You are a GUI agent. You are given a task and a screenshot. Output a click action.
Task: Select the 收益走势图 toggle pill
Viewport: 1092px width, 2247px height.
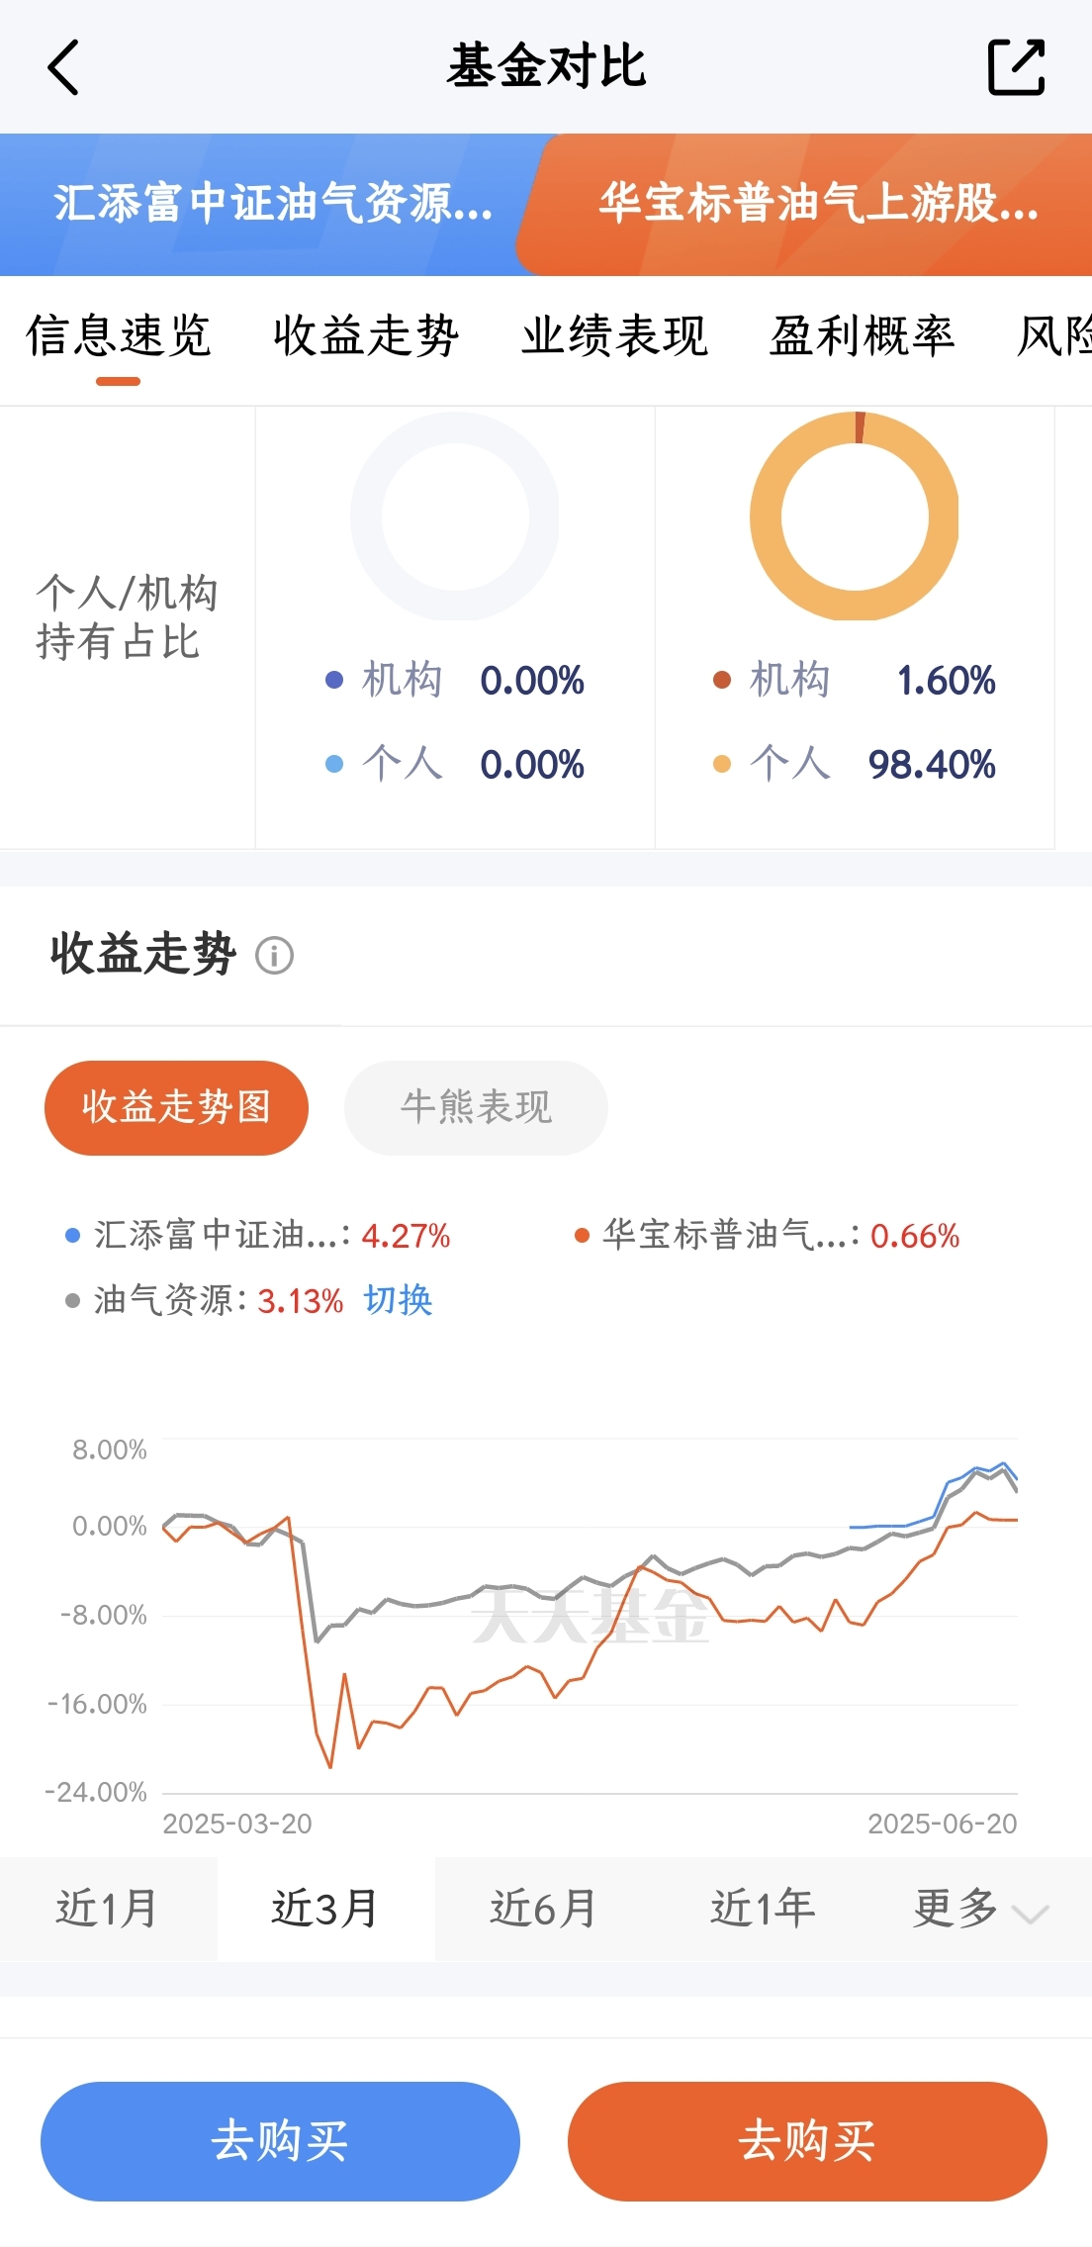pyautogui.click(x=176, y=1107)
